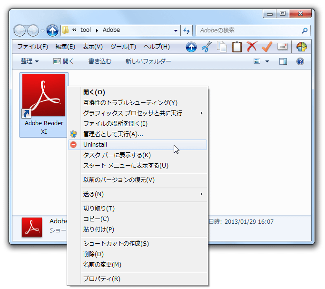The image size is (325, 289).
Task: Choose 貼り付け(P) in context menu
Action: coord(138,229)
